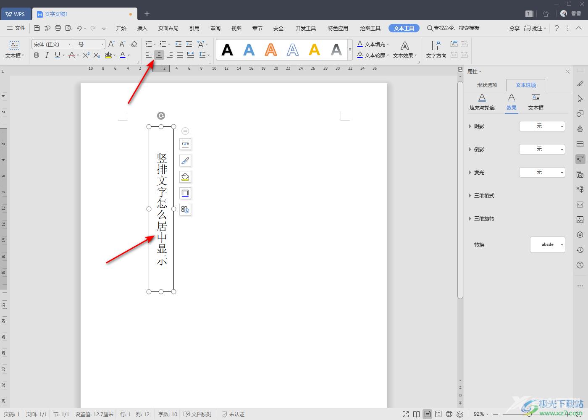
Task: Justify the paragraph text
Action: tap(180, 55)
